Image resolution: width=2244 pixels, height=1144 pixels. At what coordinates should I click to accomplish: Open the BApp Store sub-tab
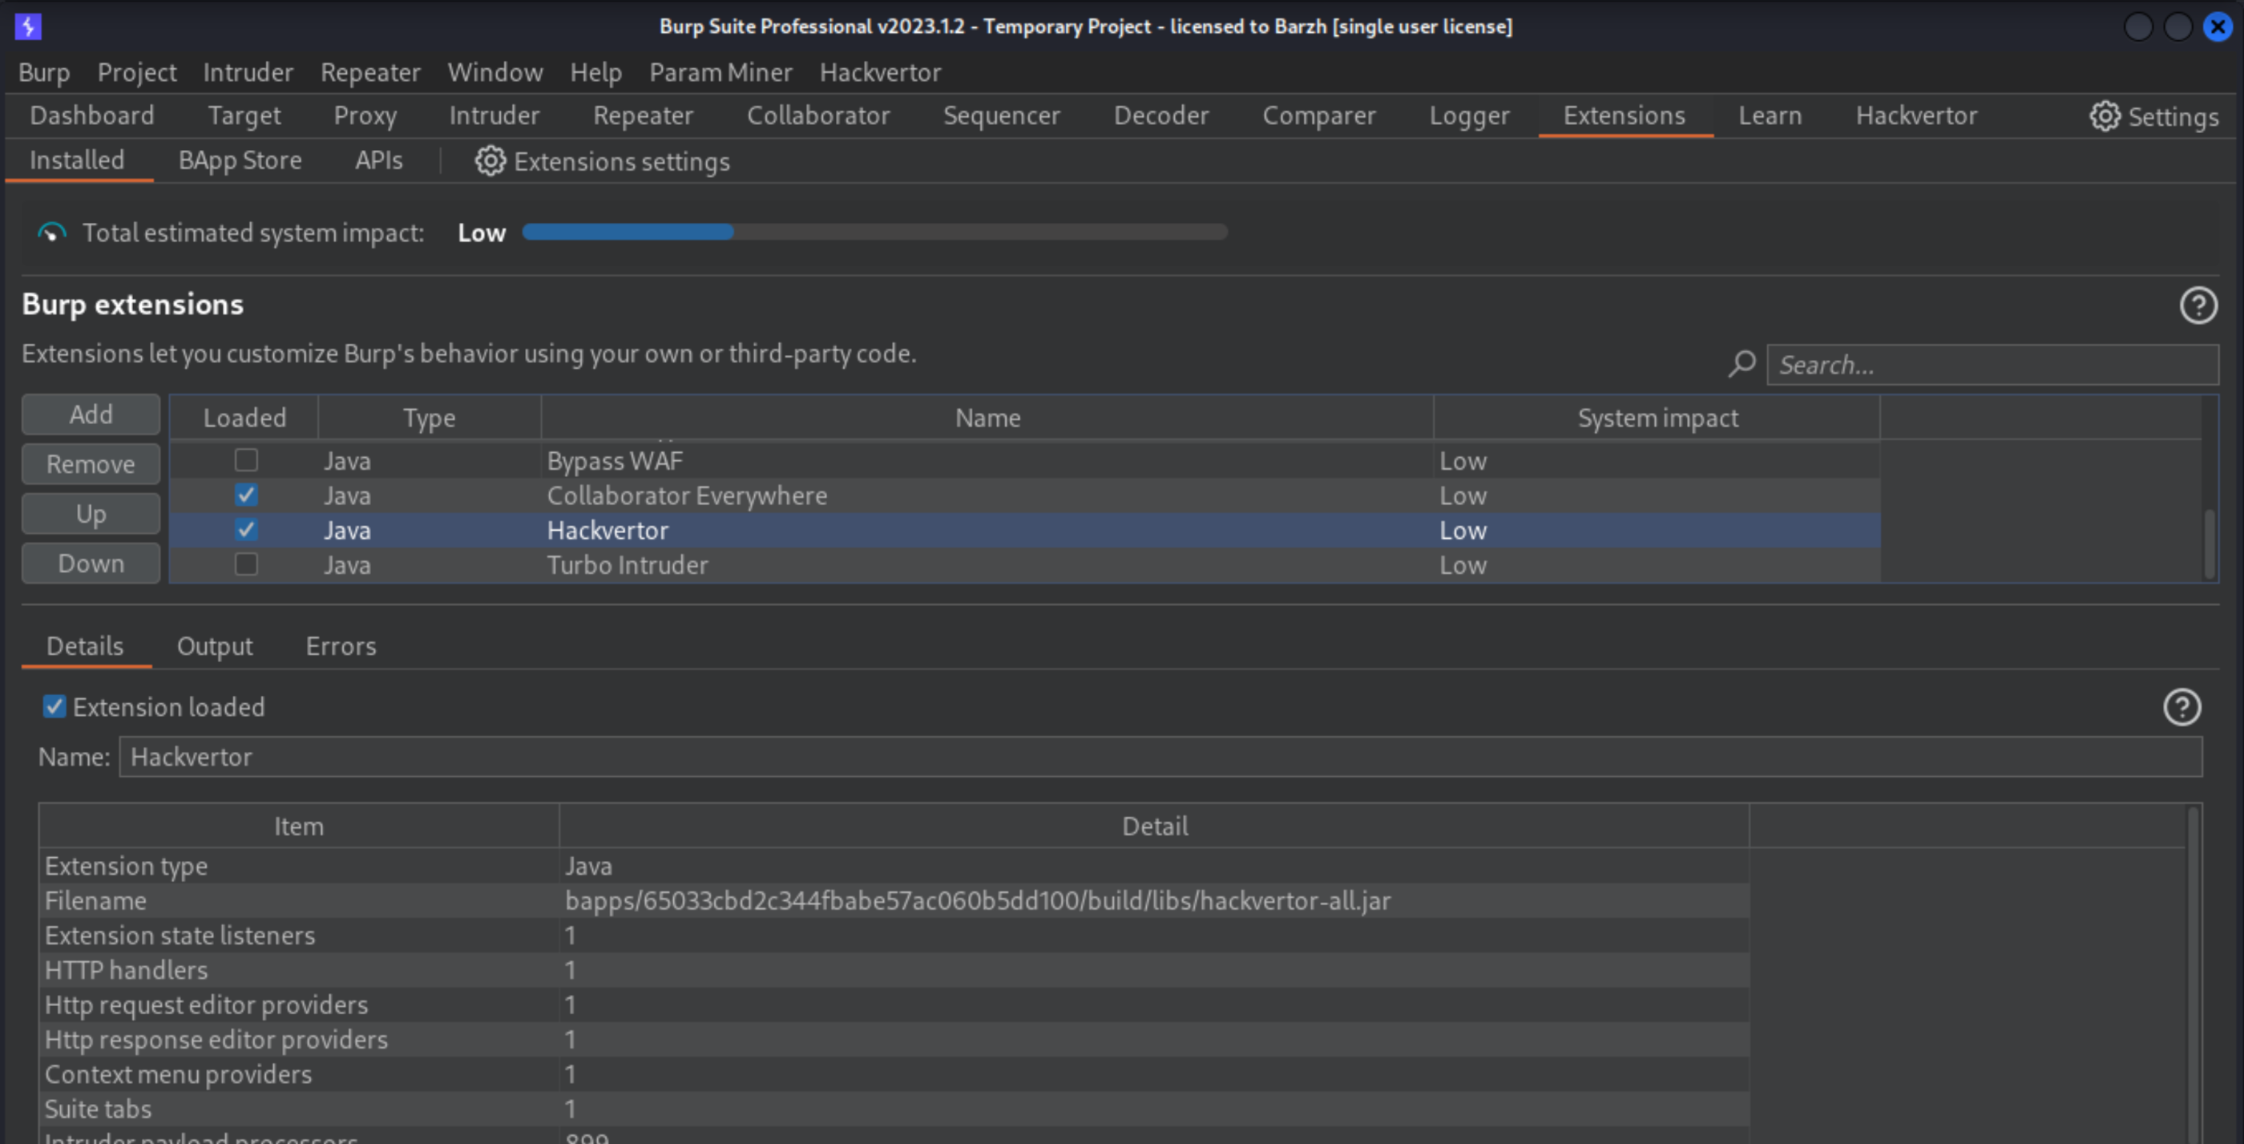[240, 160]
